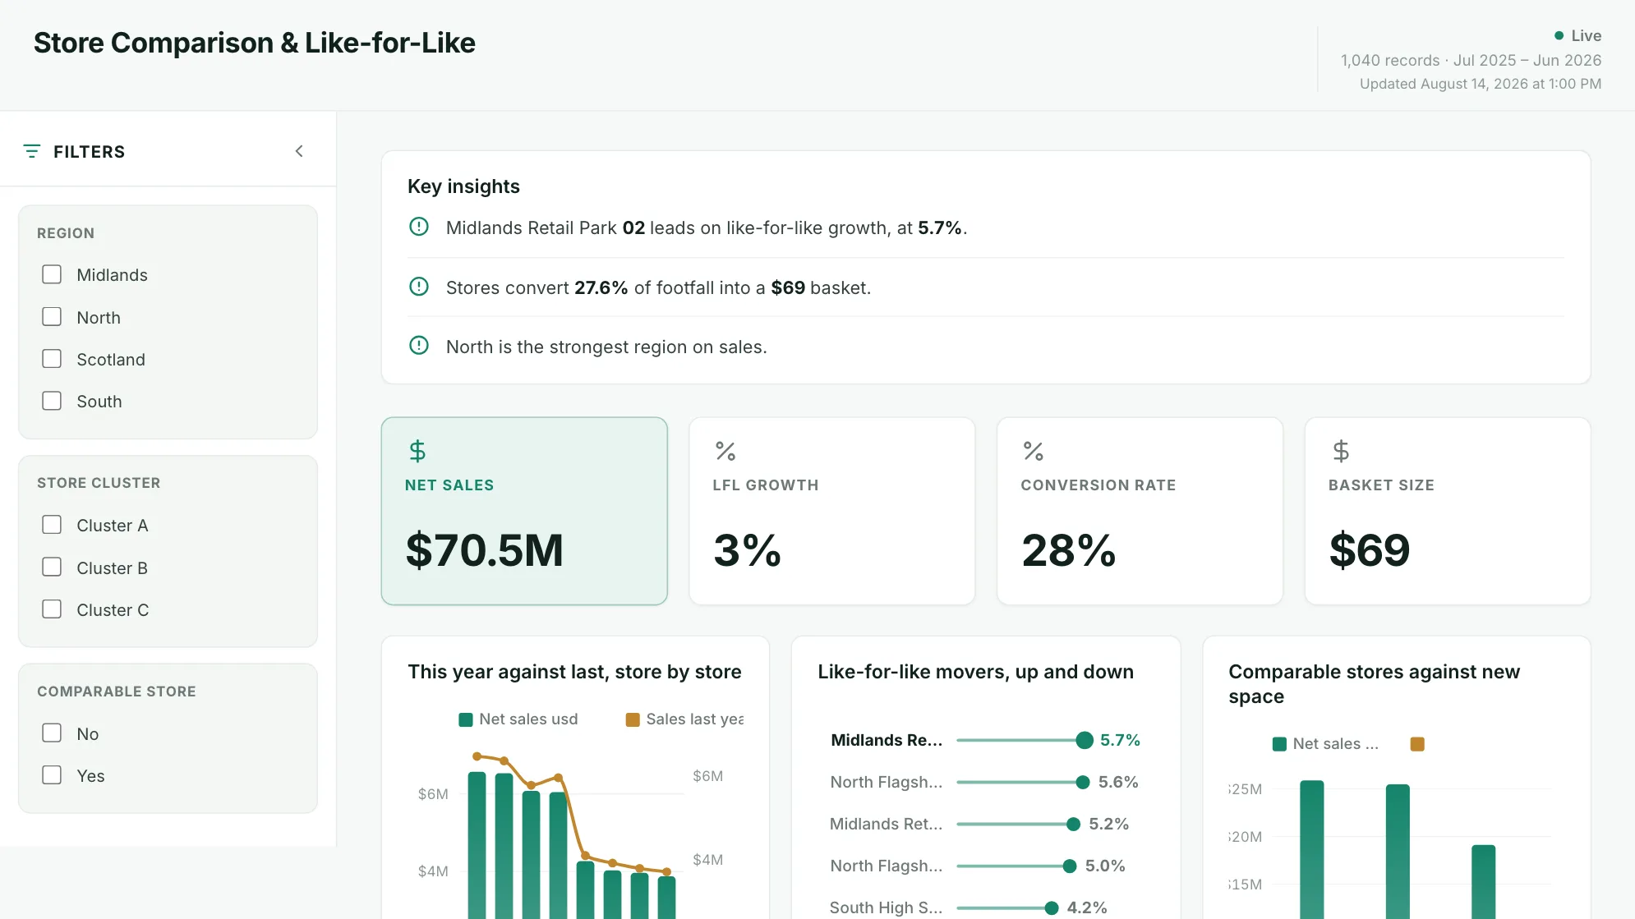
Task: Toggle the North region checkbox
Action: 52,317
